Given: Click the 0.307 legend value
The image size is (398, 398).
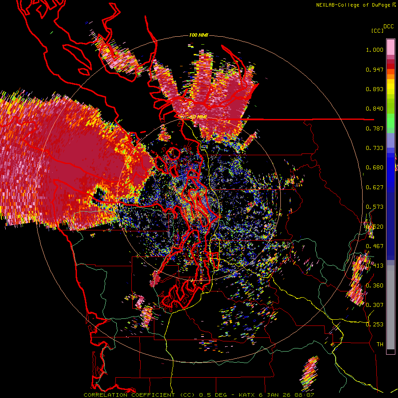Looking at the screenshot, I should (375, 305).
